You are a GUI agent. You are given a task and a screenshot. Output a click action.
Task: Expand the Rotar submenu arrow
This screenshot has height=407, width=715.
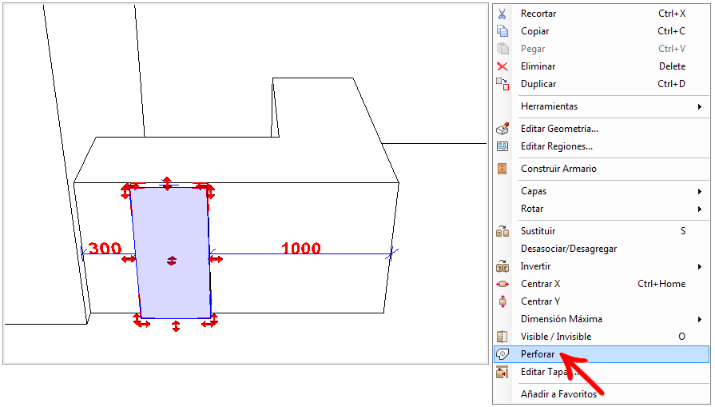[x=700, y=209]
